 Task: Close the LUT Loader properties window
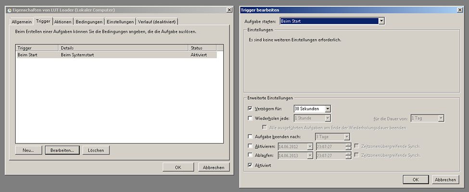click(228, 10)
